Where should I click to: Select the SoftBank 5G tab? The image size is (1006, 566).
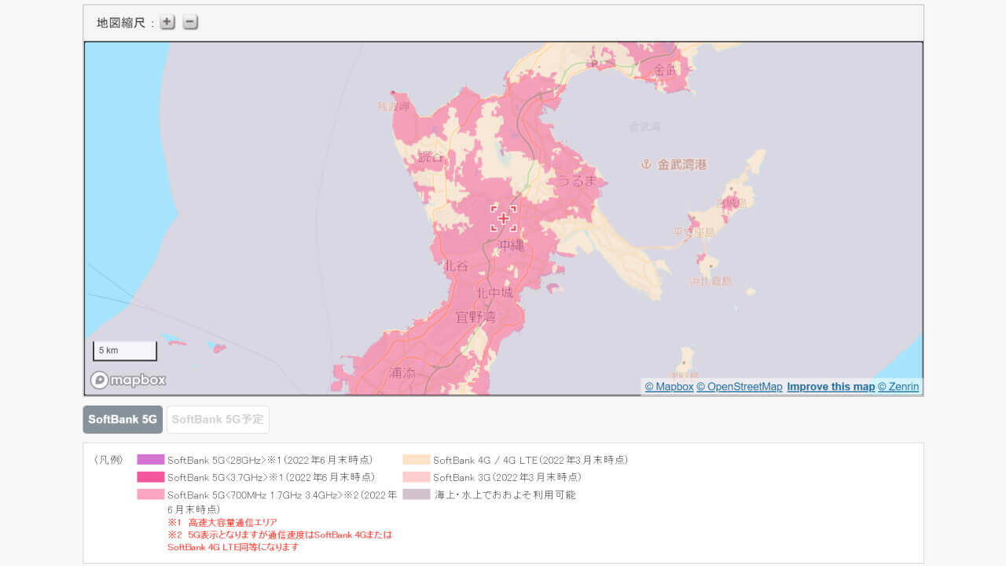click(122, 419)
